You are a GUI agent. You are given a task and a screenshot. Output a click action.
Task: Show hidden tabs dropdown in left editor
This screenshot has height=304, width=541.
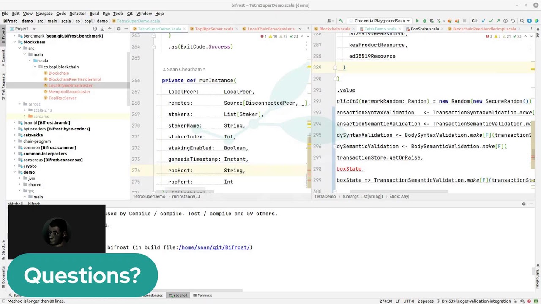[x=300, y=29]
